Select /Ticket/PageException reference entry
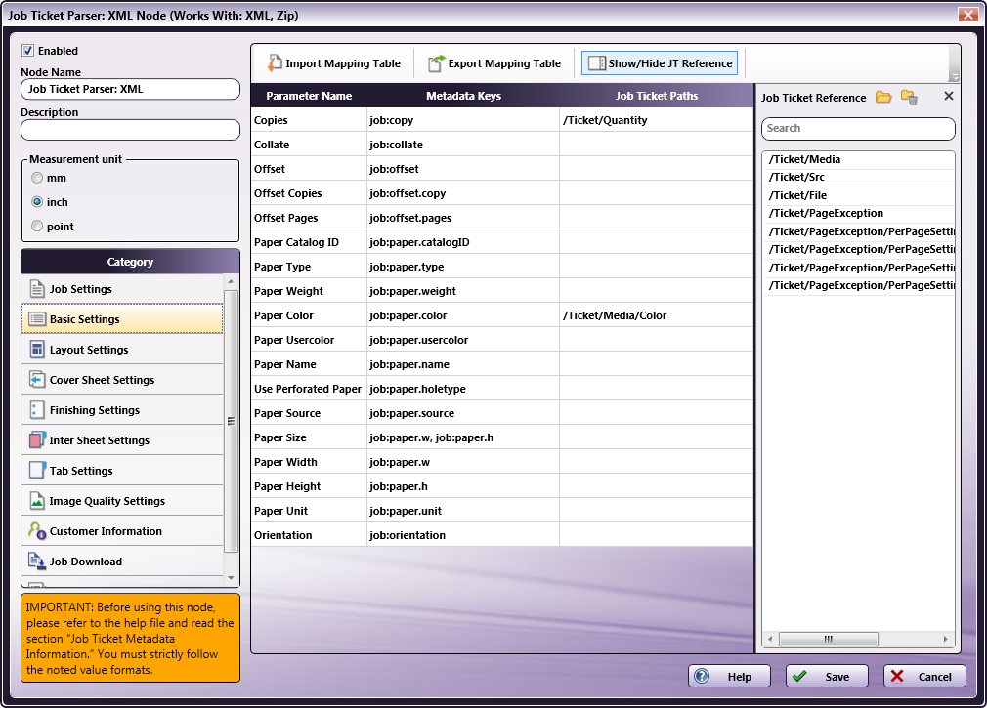 [x=858, y=213]
